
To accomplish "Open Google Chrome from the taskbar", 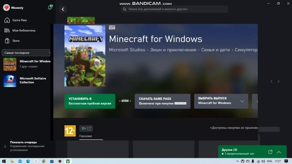I will click(x=44, y=161).
